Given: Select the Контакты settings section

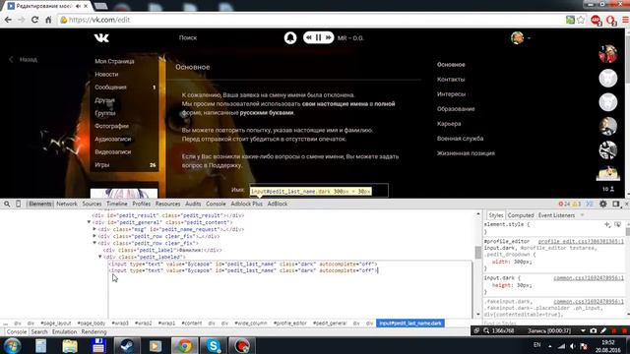Looking at the screenshot, I should (x=451, y=80).
